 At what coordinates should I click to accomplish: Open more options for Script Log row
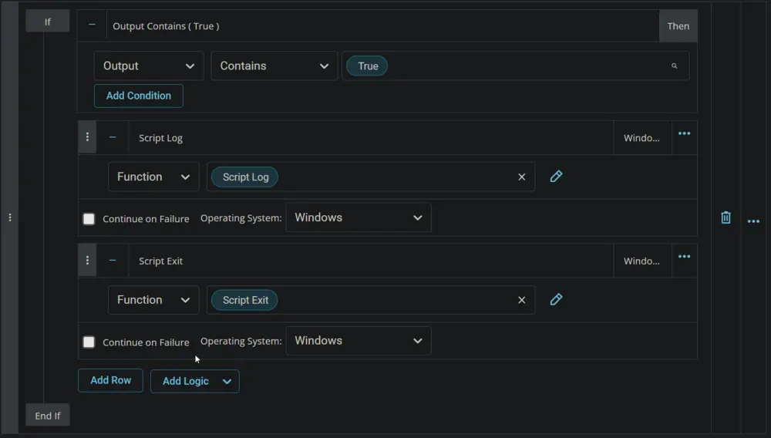pos(685,133)
